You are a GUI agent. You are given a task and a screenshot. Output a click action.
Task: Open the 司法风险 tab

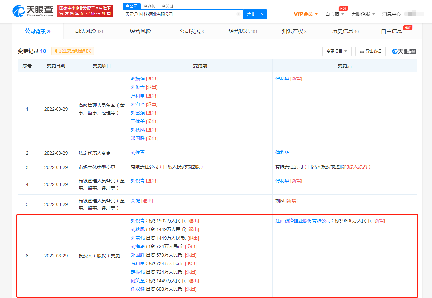coord(89,31)
